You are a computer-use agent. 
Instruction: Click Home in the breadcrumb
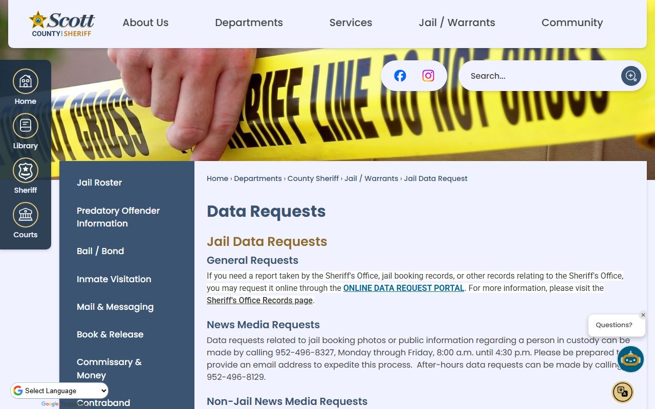point(217,178)
